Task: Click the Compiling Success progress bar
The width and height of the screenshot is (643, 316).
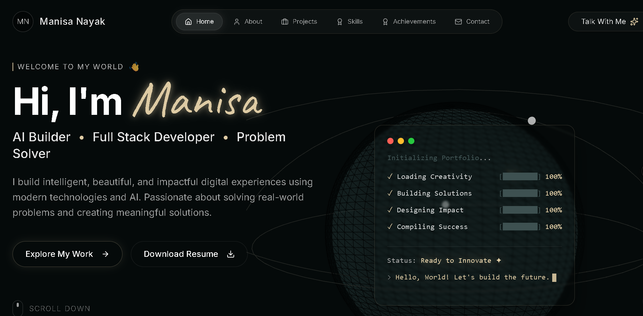Action: pyautogui.click(x=520, y=227)
